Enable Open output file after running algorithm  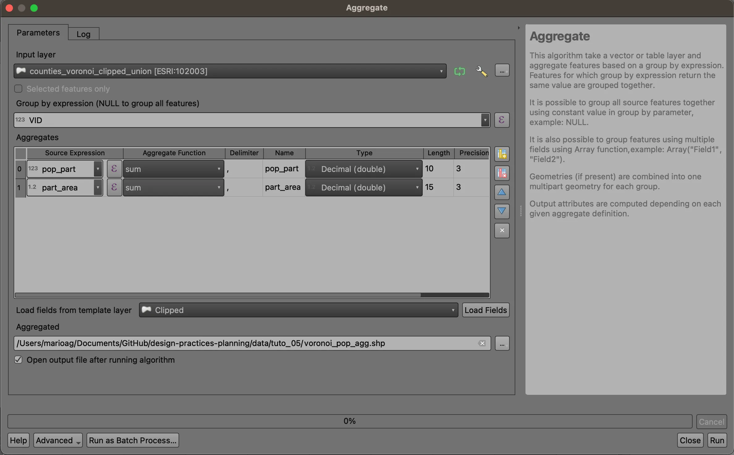18,360
